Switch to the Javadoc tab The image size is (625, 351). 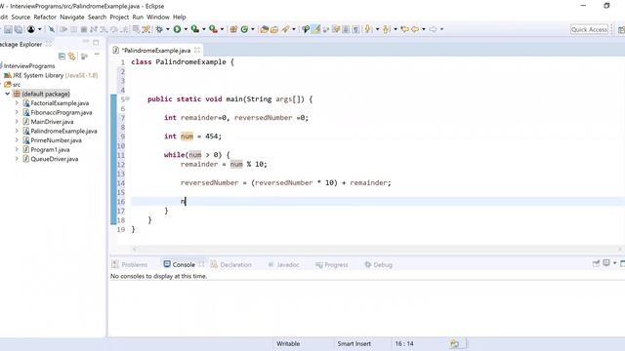(x=284, y=264)
